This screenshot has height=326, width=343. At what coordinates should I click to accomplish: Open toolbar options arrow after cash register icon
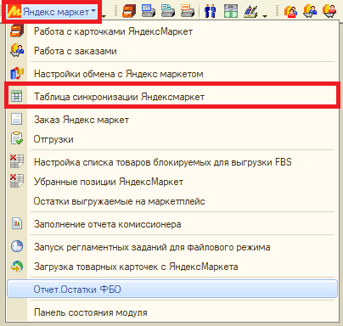(265, 16)
